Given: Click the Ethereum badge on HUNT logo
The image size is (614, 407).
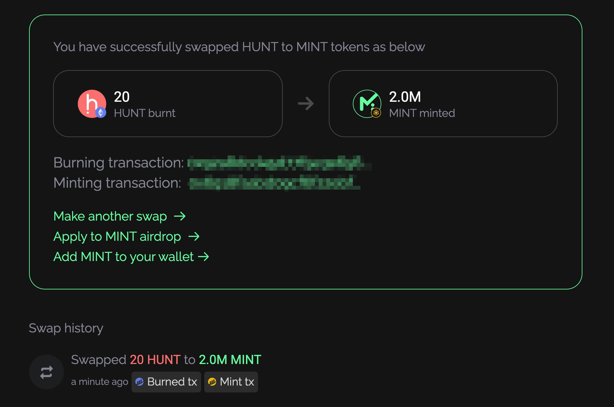Looking at the screenshot, I should pos(101,112).
